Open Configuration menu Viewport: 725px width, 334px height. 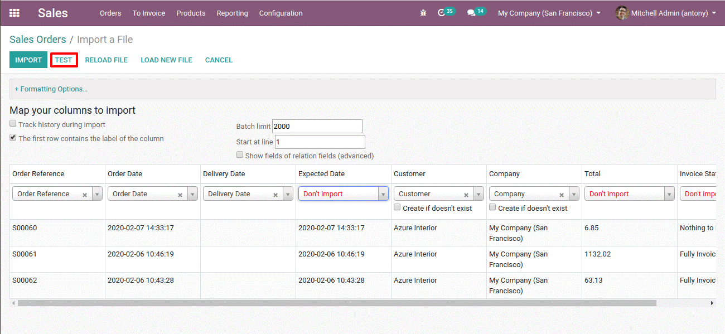point(281,13)
